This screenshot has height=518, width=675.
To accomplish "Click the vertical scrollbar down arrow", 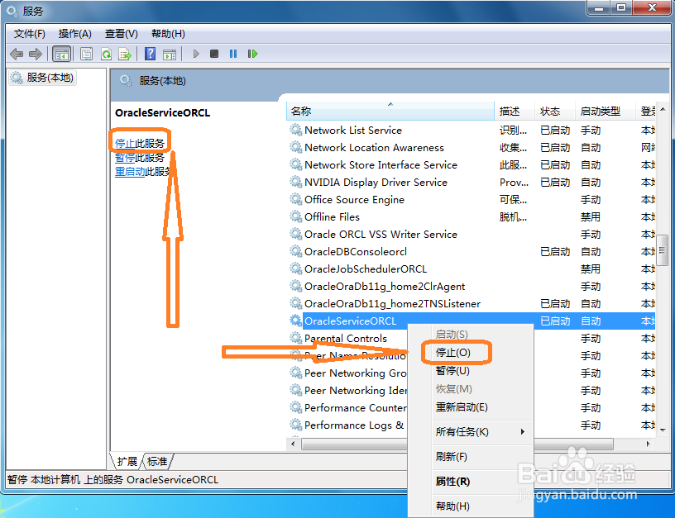I will pos(663,430).
